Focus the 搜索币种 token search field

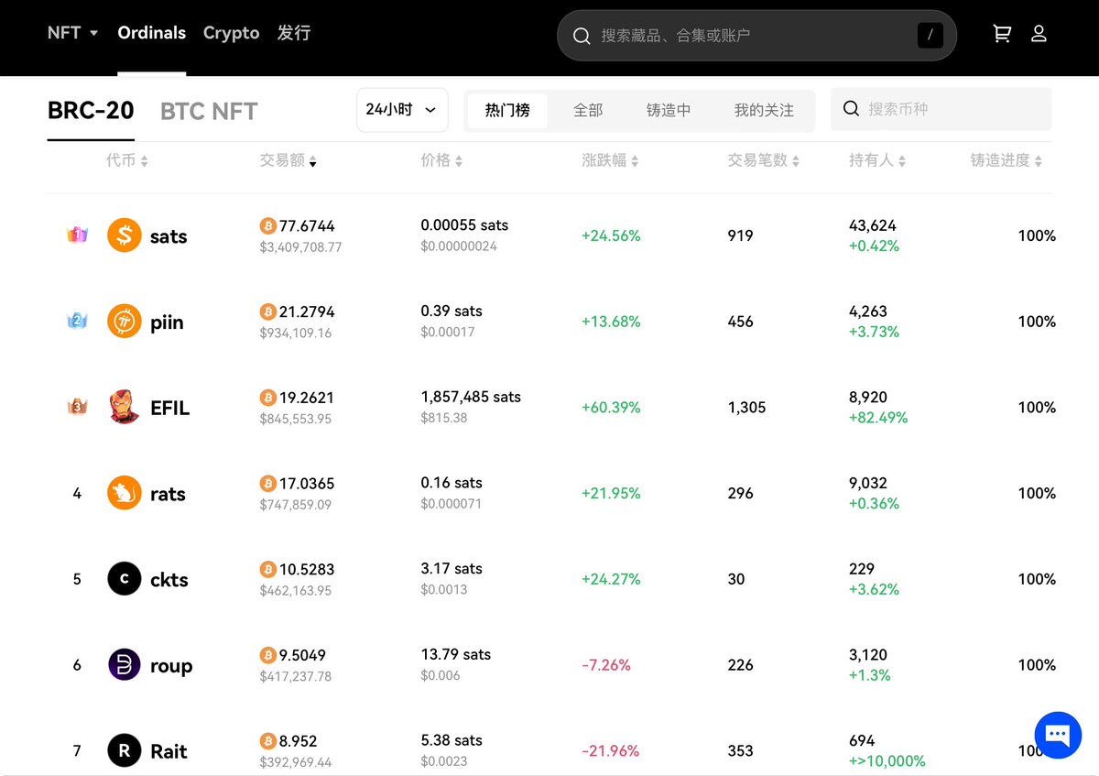coord(941,109)
